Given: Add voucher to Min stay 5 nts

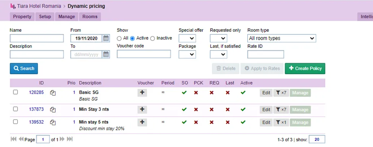Looking at the screenshot, I should (x=142, y=122).
